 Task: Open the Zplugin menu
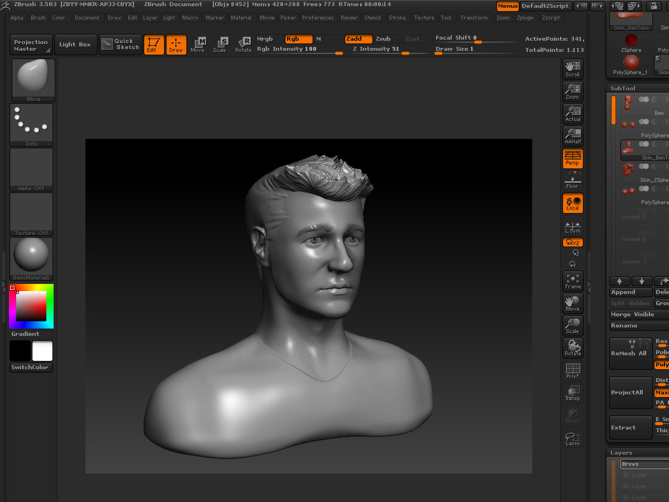click(x=525, y=18)
